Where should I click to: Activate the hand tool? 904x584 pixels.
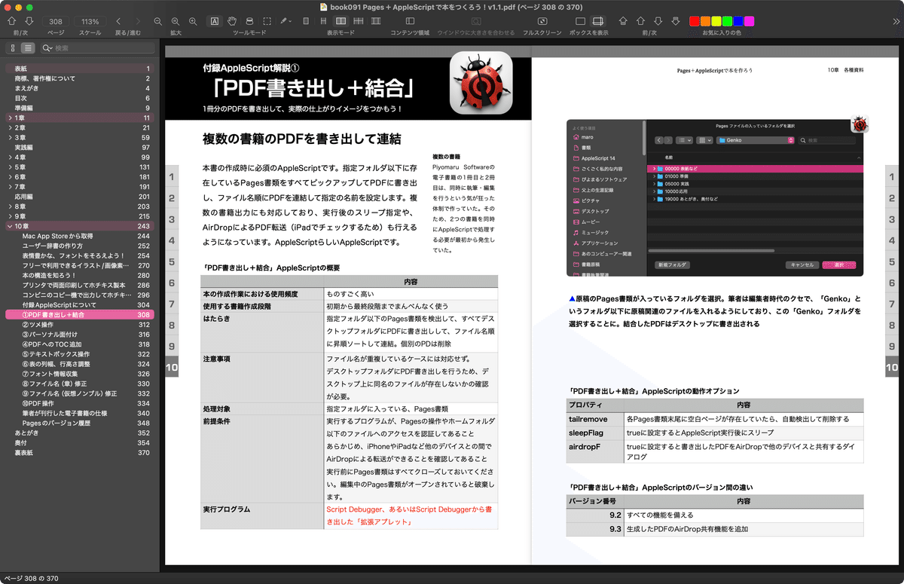tap(232, 21)
